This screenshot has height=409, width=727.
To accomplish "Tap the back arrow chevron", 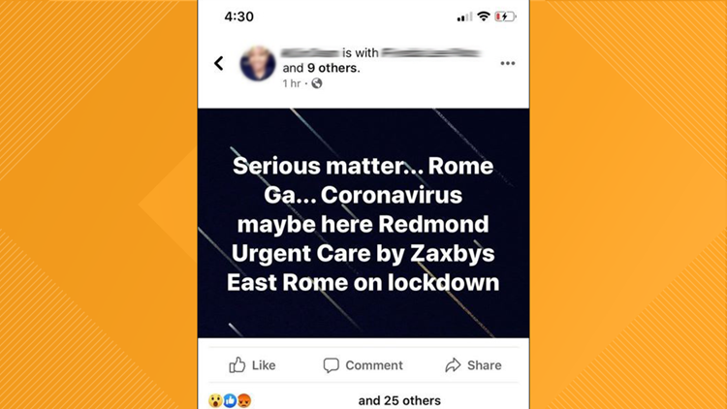I will [x=219, y=63].
